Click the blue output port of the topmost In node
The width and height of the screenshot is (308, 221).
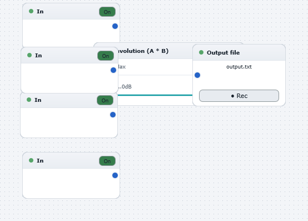[x=115, y=26]
